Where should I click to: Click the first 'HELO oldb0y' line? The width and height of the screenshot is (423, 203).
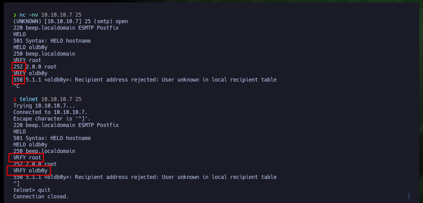click(30, 47)
